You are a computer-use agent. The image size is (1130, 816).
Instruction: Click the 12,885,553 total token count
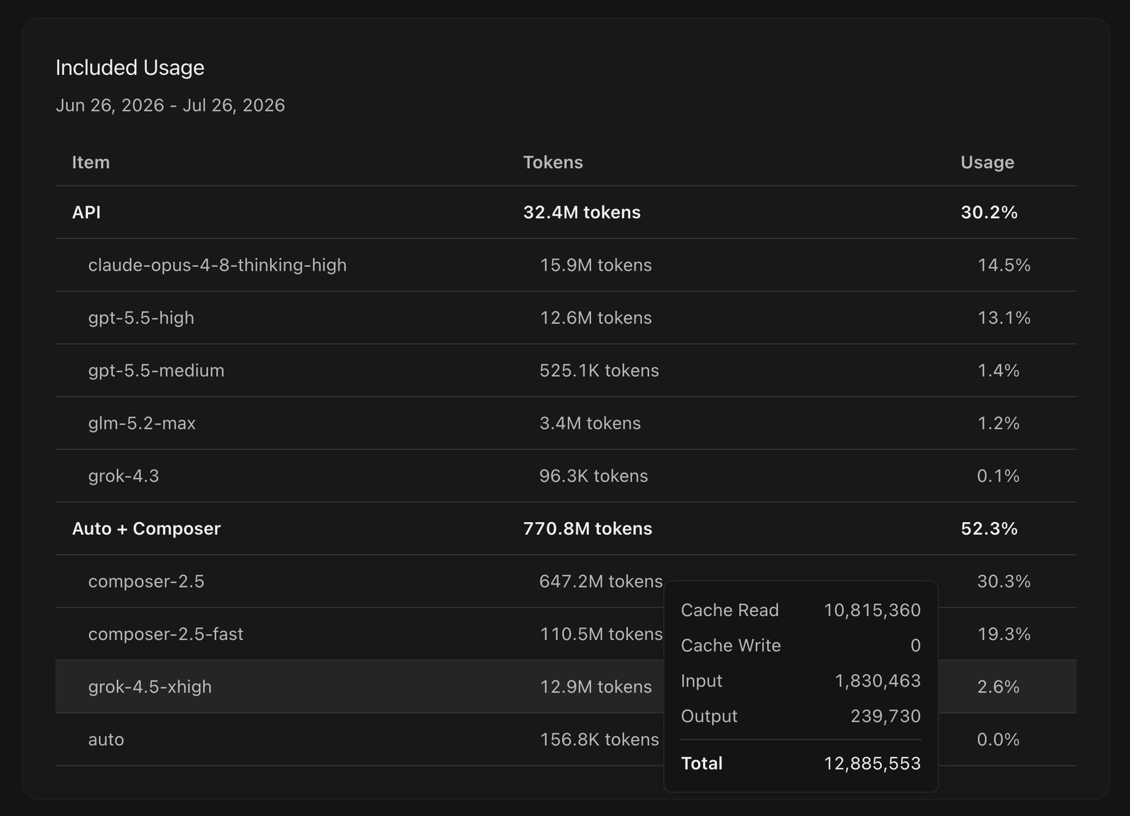click(x=872, y=764)
